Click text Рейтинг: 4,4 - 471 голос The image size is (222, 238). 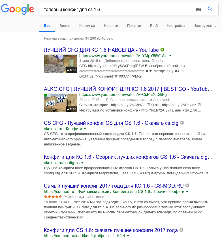(x=84, y=197)
